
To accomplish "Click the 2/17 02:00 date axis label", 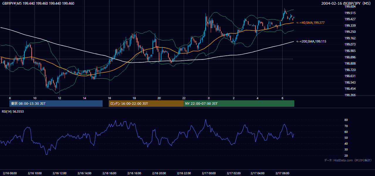I will coord(234,173).
